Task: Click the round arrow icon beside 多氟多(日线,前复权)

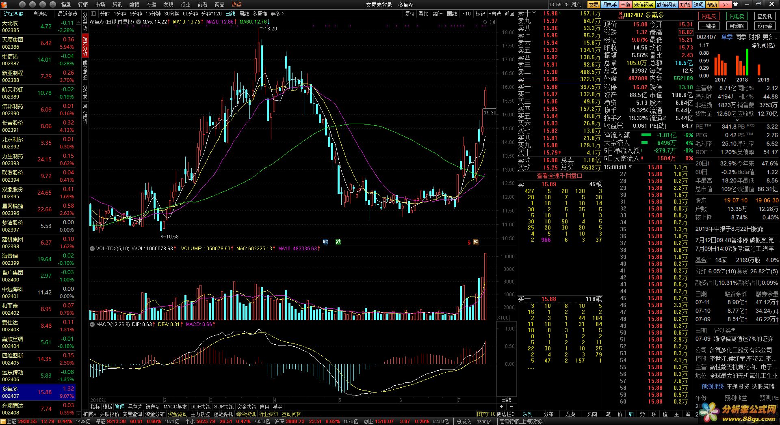Action: tap(139, 22)
